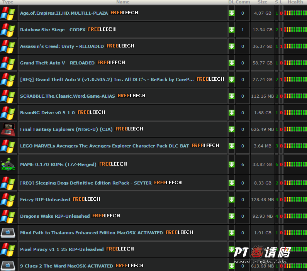Click health bar of Age.of.Empires row

[x=295, y=13]
